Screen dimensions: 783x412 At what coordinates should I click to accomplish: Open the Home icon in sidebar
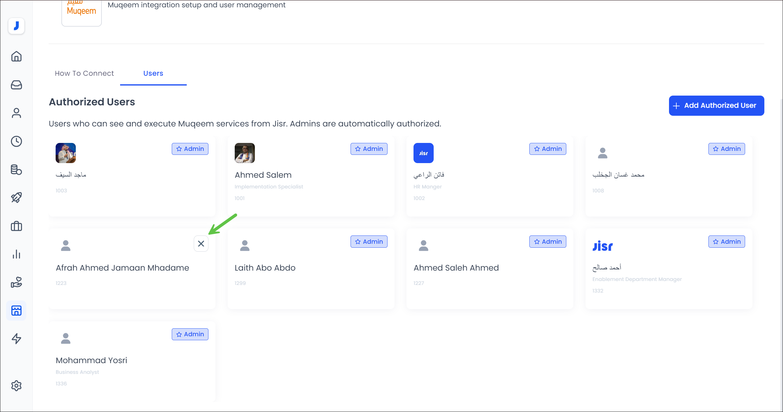[16, 56]
